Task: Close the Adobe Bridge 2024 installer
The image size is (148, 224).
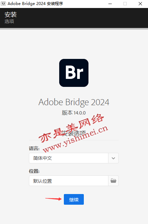Action: click(x=140, y=4)
